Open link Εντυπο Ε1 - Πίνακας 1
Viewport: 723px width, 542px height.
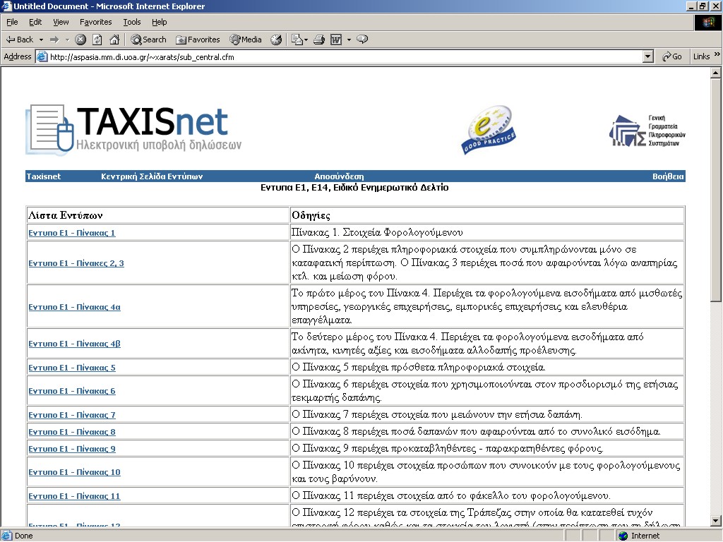coord(71,233)
